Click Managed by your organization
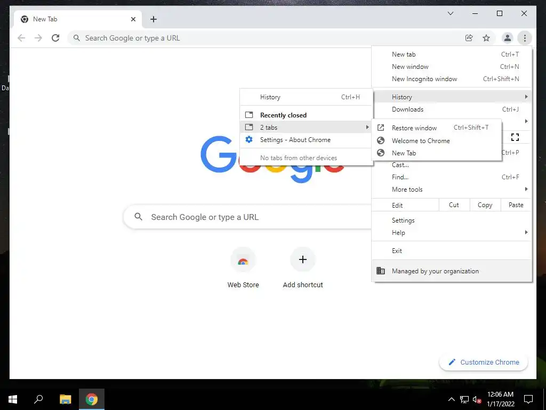546x410 pixels. point(452,271)
